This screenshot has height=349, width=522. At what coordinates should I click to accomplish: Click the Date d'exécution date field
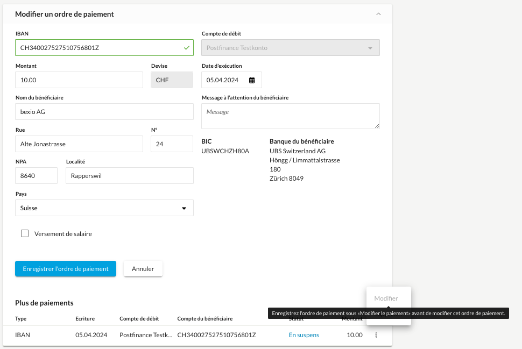pos(231,80)
